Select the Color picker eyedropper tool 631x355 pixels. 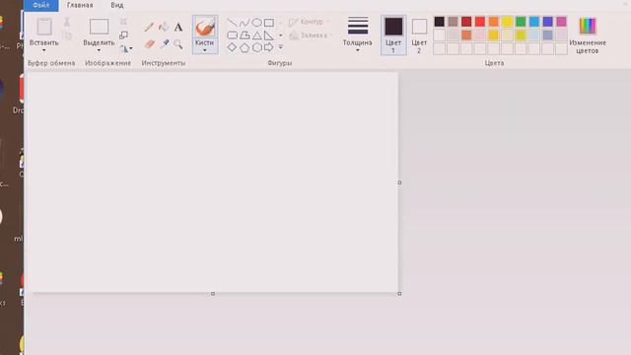164,43
